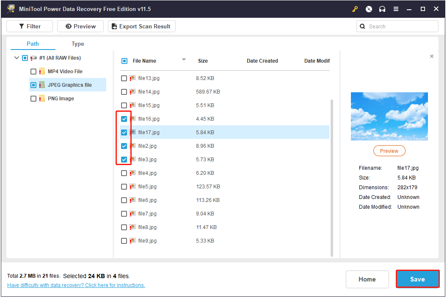The height and width of the screenshot is (298, 447).
Task: Click the magnifier icon in search box
Action: (x=363, y=26)
